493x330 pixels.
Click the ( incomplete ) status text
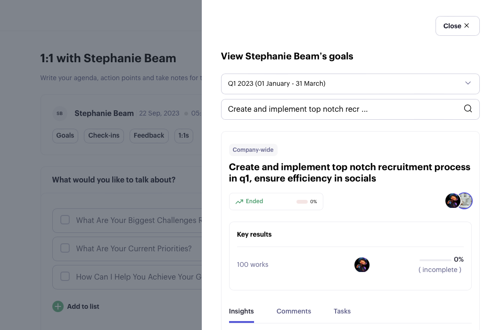coord(440,270)
